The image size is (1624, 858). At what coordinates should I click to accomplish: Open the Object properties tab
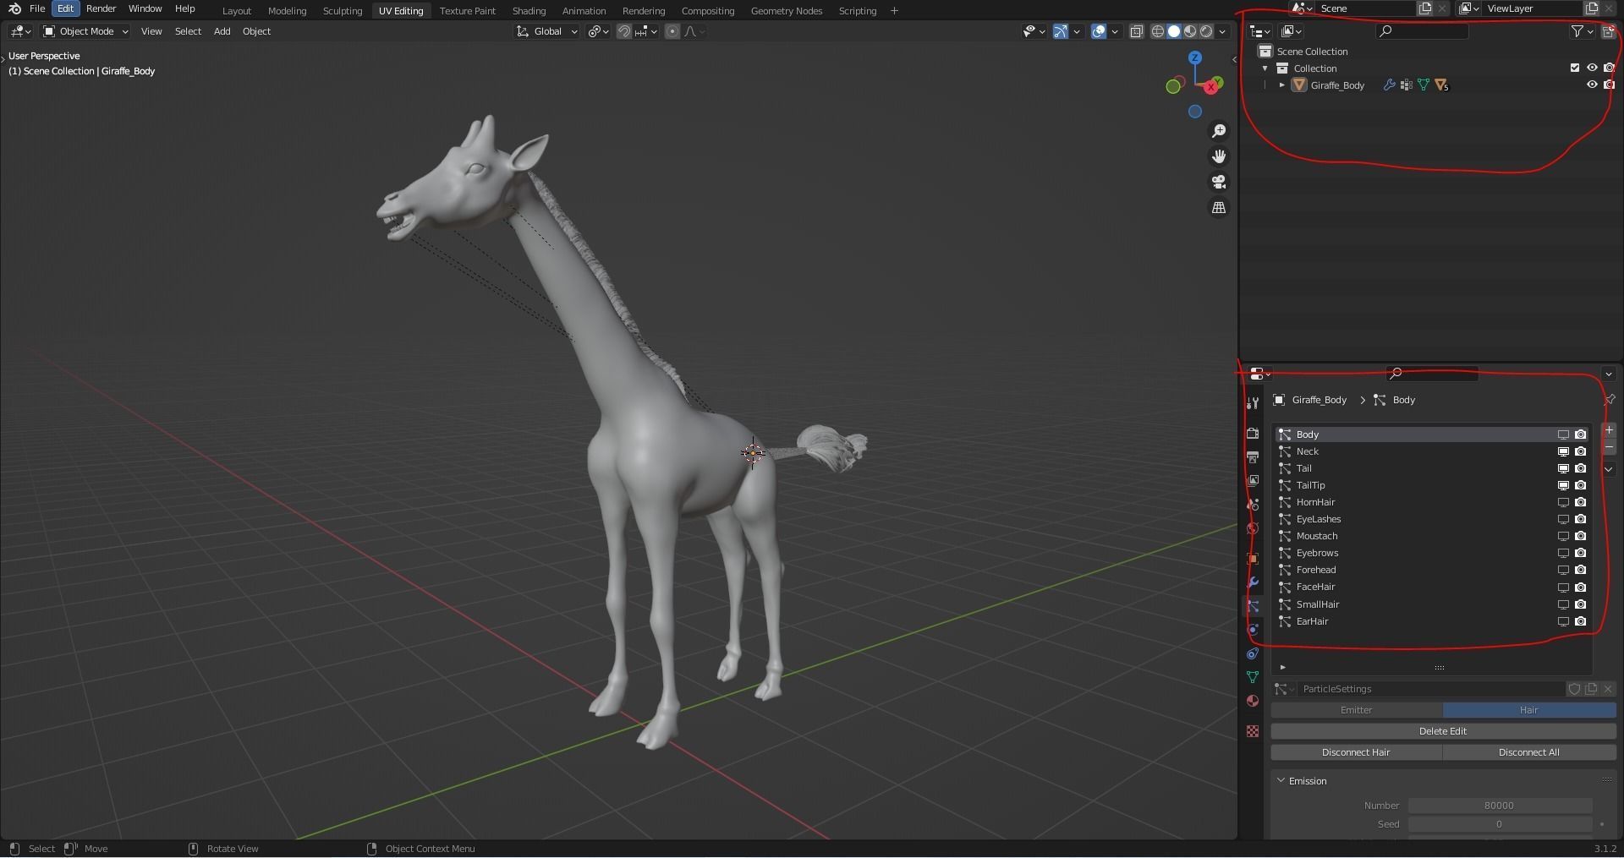point(1253,558)
